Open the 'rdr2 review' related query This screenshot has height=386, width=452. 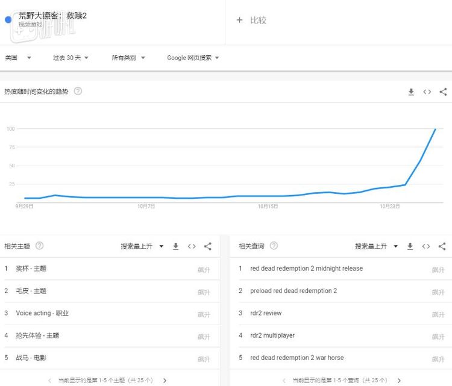(x=266, y=313)
